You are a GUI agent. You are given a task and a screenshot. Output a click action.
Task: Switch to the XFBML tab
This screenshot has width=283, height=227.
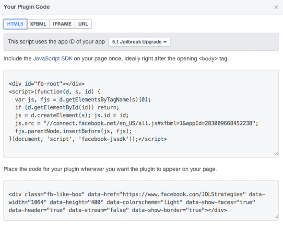tap(38, 24)
